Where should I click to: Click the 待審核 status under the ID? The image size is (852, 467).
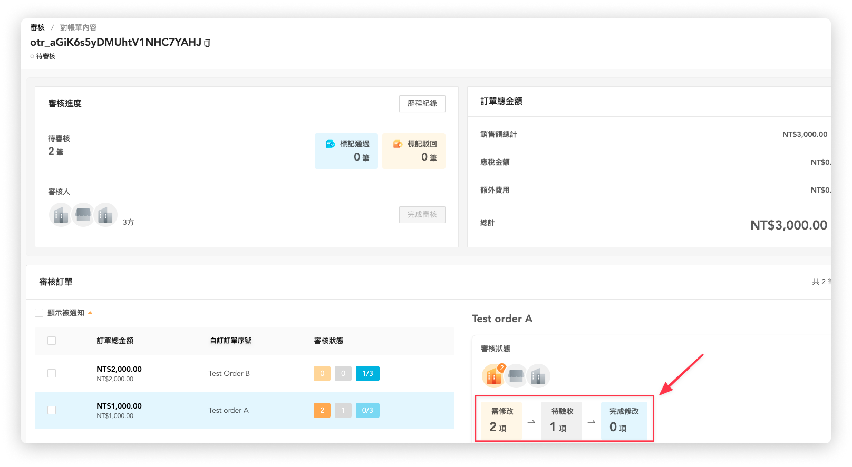(x=45, y=56)
